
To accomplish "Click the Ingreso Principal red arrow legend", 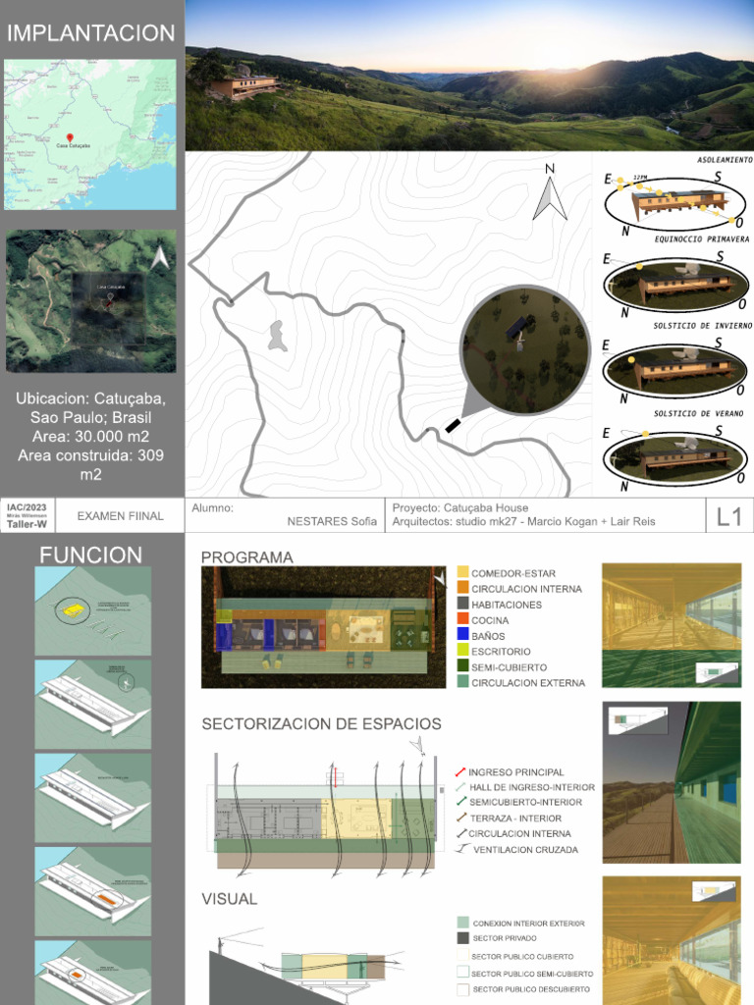I will pyautogui.click(x=459, y=772).
